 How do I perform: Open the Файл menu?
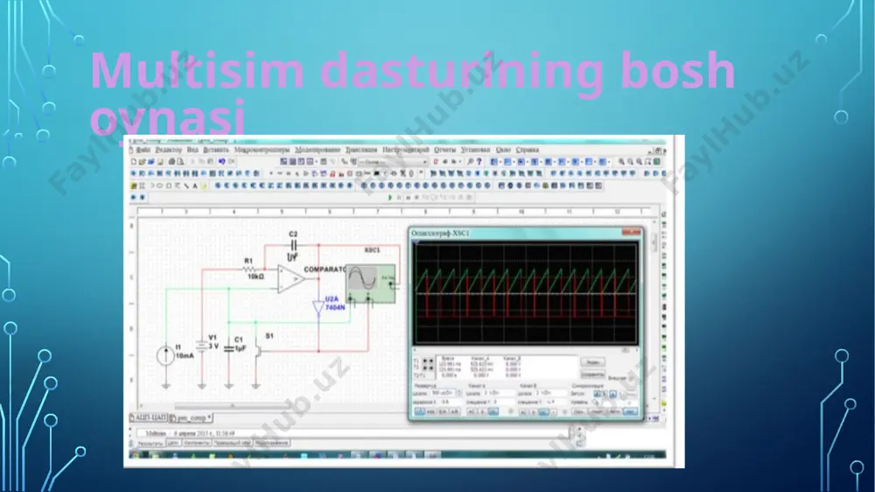[143, 150]
